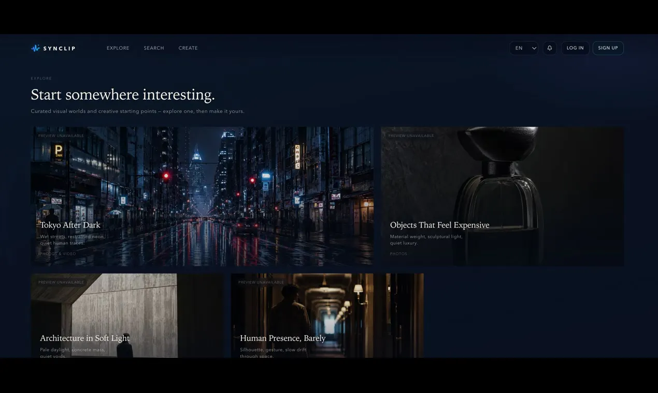The width and height of the screenshot is (658, 393).
Task: Click the 'Photos' label on Objects card
Action: coord(398,254)
